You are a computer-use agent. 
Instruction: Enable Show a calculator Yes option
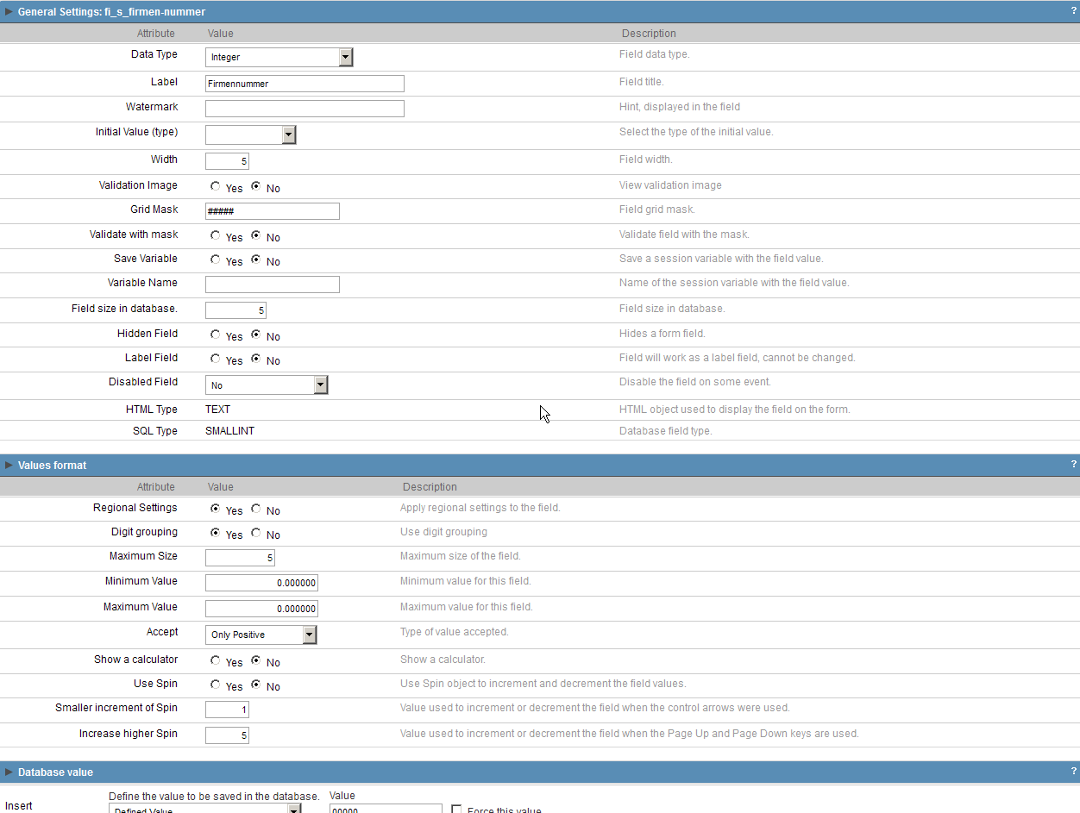(215, 660)
